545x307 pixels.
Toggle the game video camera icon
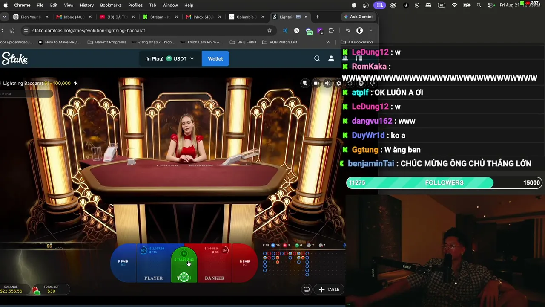(x=316, y=83)
